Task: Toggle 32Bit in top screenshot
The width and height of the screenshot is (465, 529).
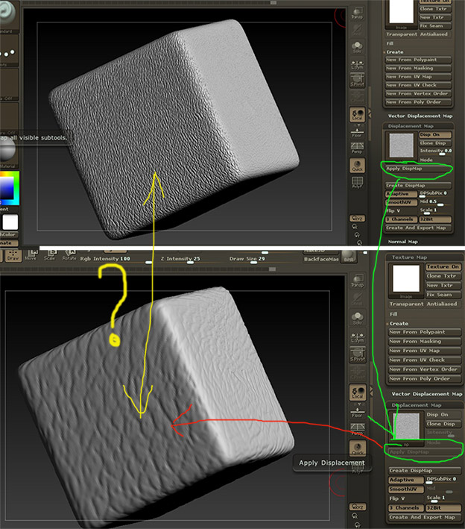Action: (x=435, y=219)
